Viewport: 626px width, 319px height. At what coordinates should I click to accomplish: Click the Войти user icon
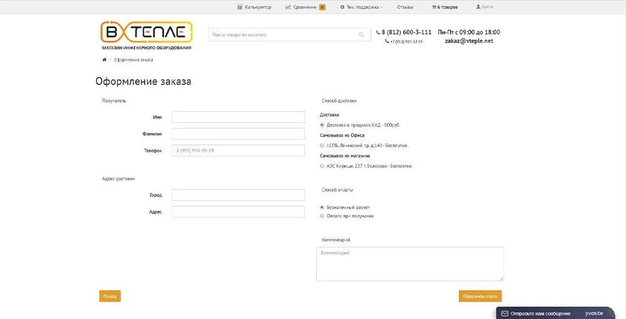point(479,7)
